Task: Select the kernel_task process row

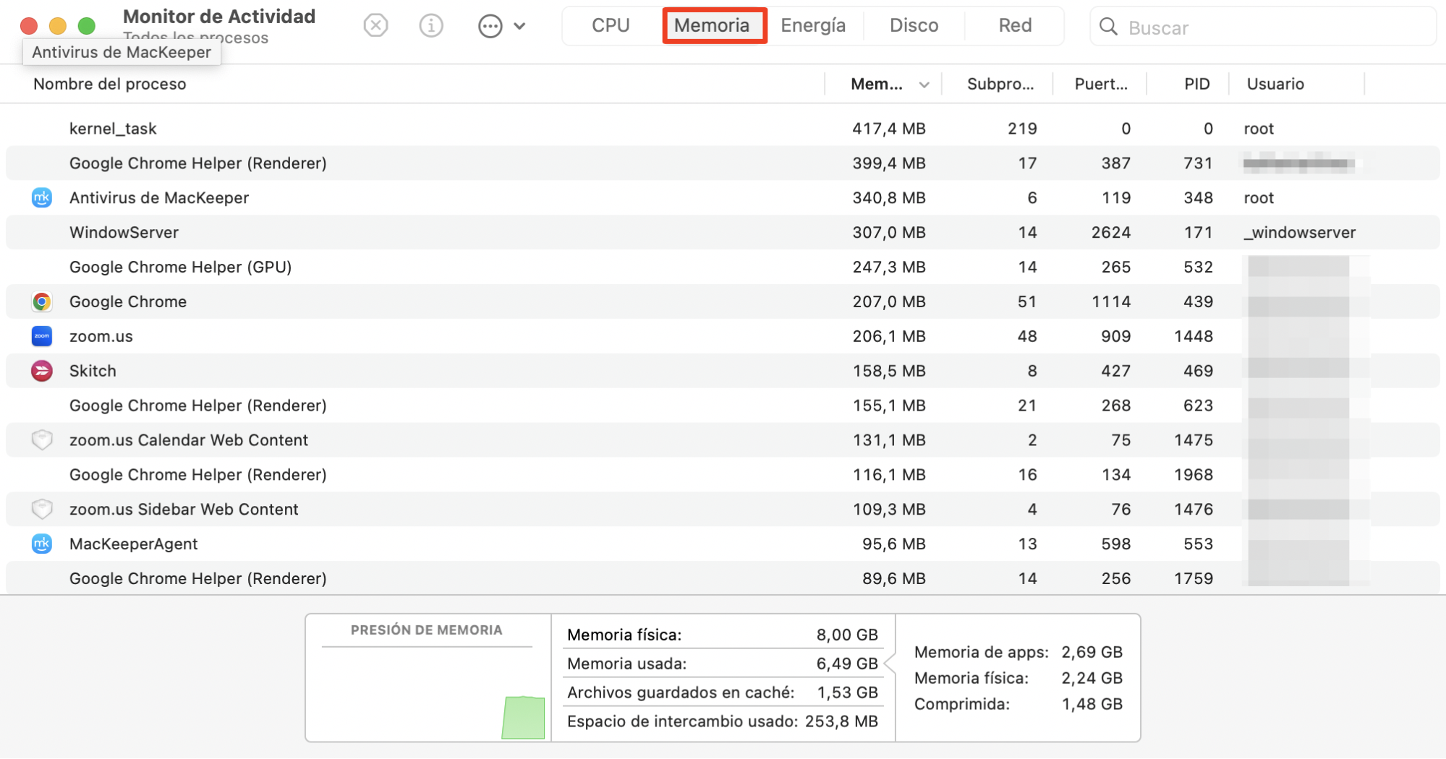Action: [x=723, y=129]
